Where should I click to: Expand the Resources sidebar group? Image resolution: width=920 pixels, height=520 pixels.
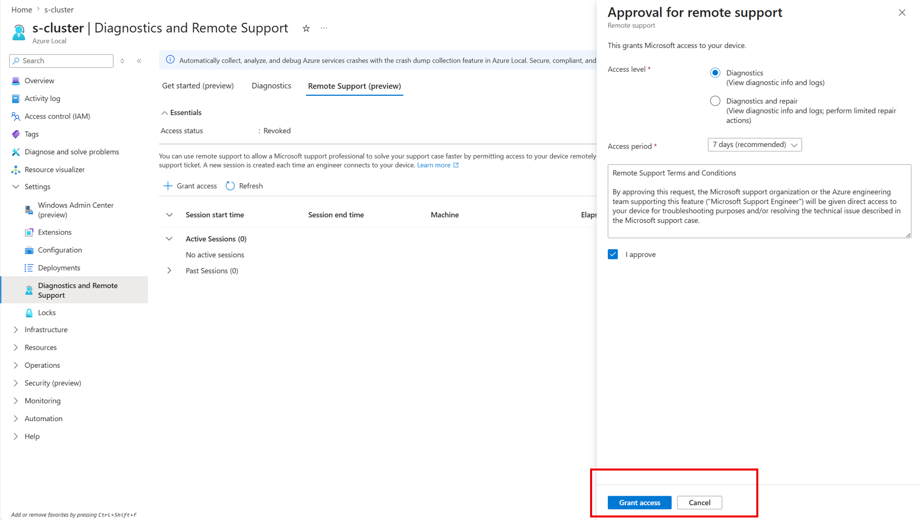click(16, 347)
